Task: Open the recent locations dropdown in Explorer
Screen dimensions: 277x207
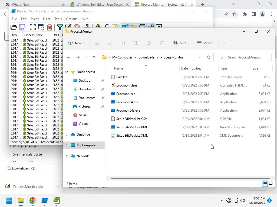Action: [x=86, y=57]
